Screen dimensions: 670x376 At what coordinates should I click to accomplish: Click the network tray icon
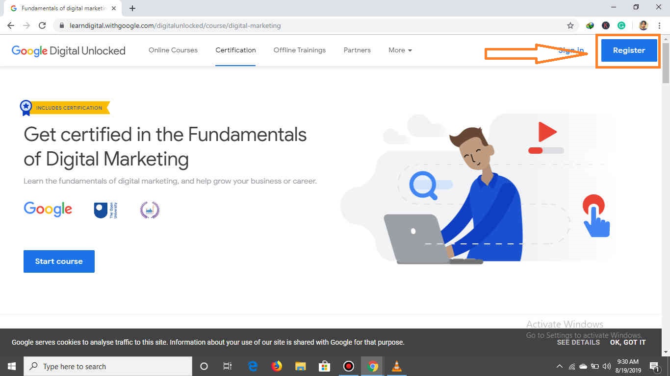[x=571, y=366]
